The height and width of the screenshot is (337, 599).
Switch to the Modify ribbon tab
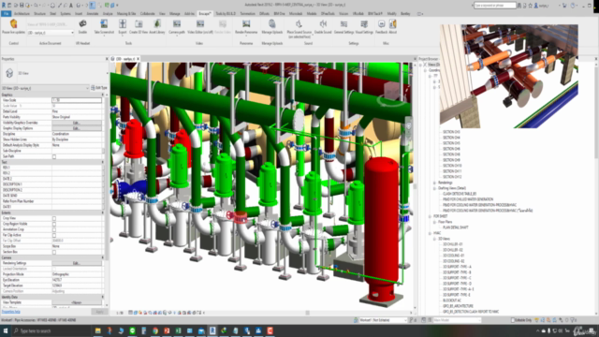click(x=391, y=14)
